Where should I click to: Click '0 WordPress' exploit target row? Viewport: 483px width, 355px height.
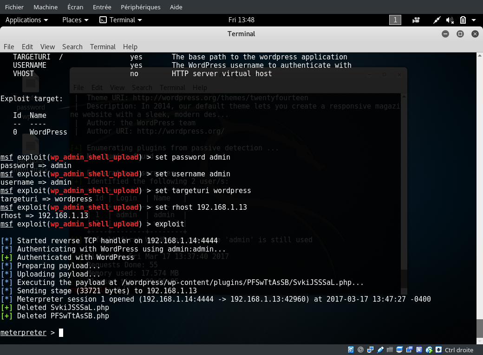click(x=40, y=132)
